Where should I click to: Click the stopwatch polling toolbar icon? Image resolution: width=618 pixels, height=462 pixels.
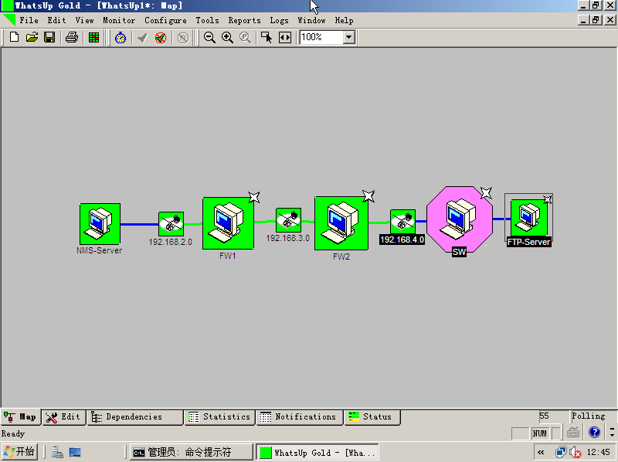(x=121, y=38)
